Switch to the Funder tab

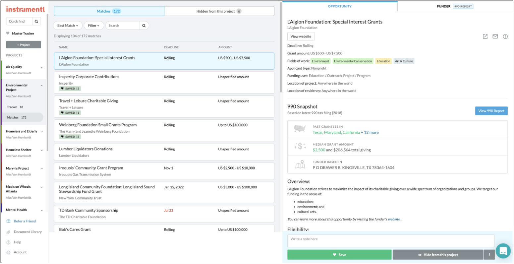(455, 6)
